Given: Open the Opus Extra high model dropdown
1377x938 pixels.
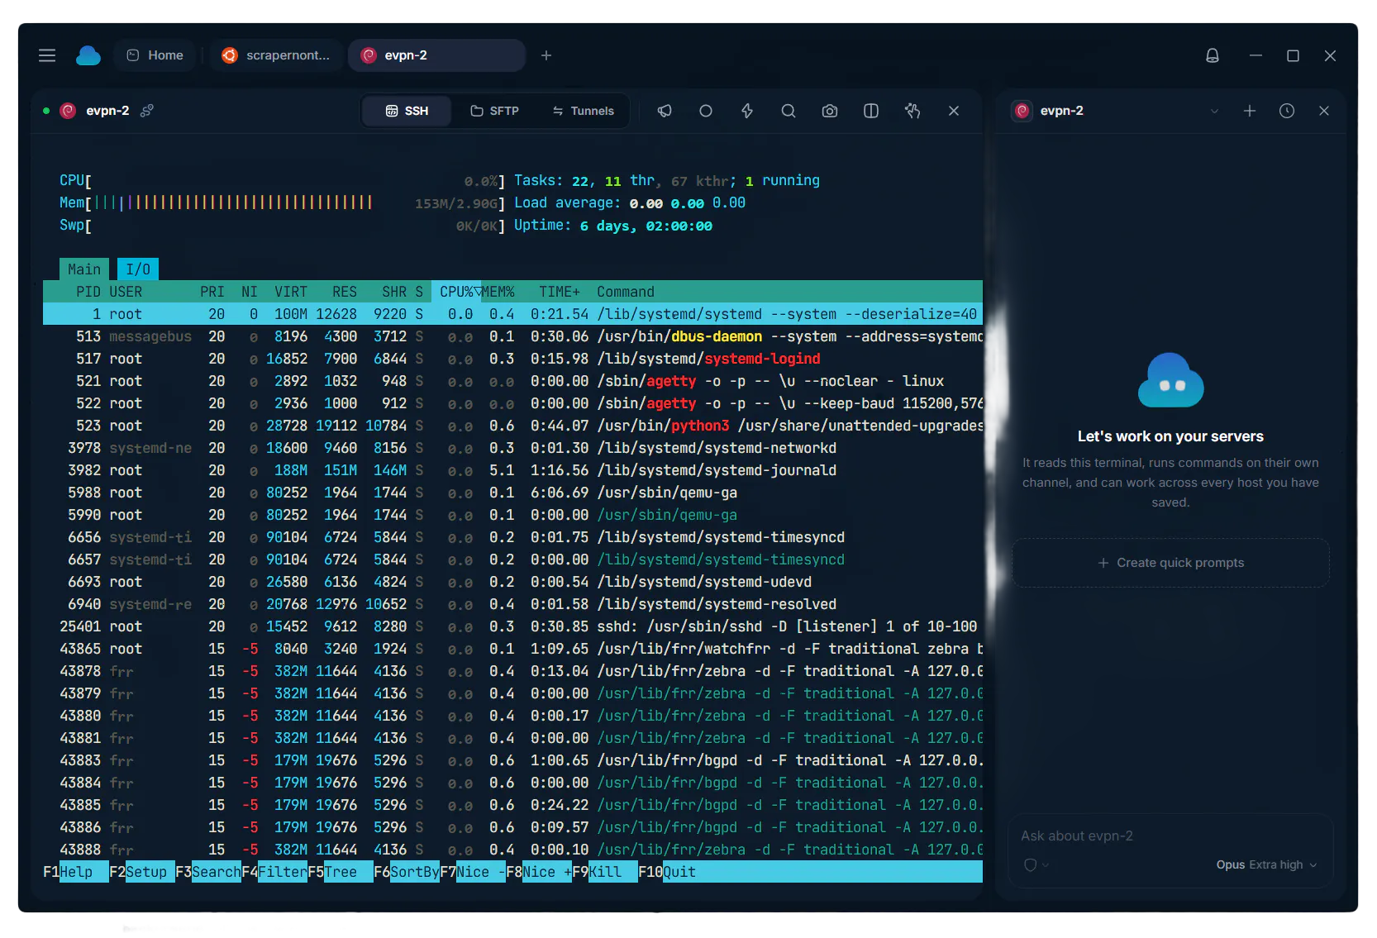Looking at the screenshot, I should (x=1266, y=864).
